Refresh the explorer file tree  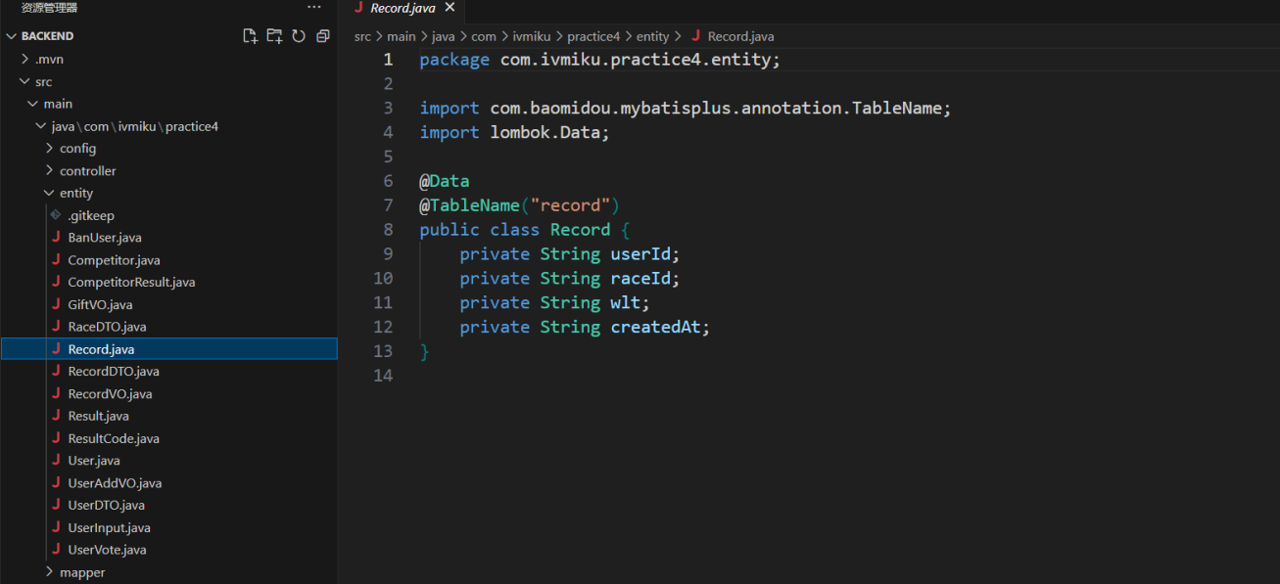point(298,36)
